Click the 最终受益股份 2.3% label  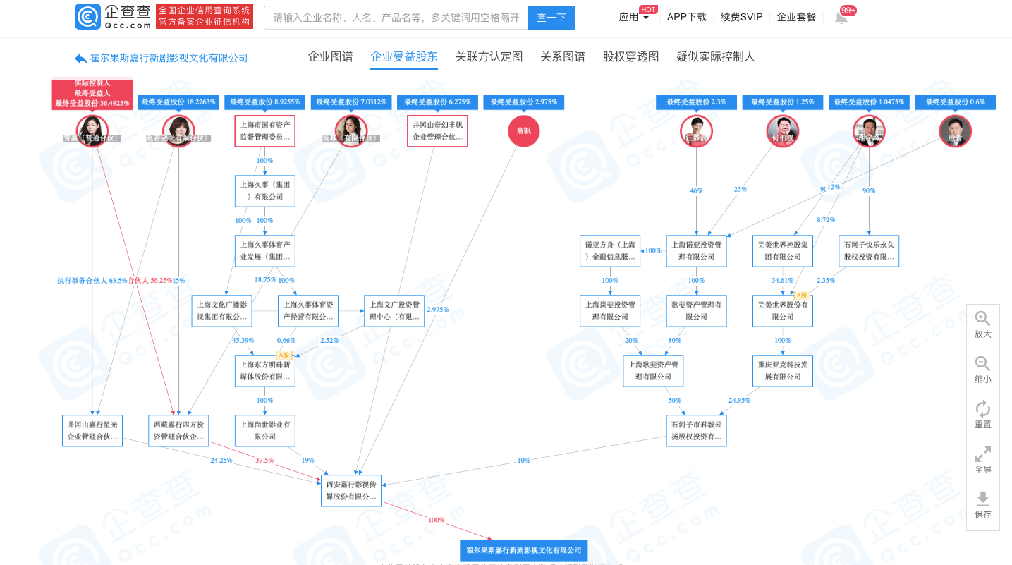click(x=697, y=102)
